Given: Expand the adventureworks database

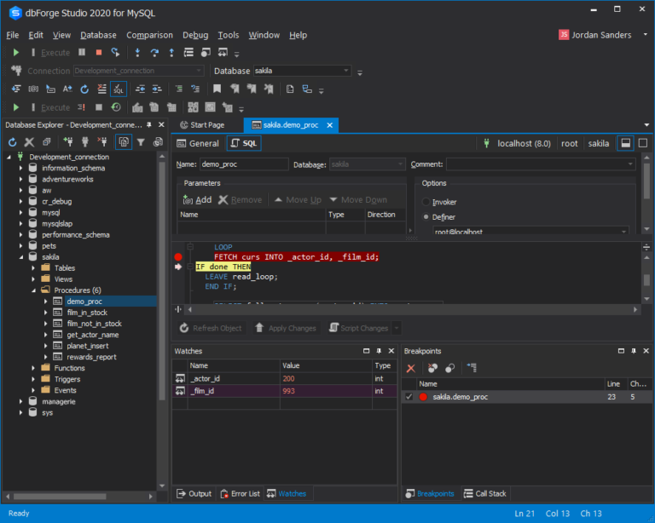Looking at the screenshot, I should (20, 180).
